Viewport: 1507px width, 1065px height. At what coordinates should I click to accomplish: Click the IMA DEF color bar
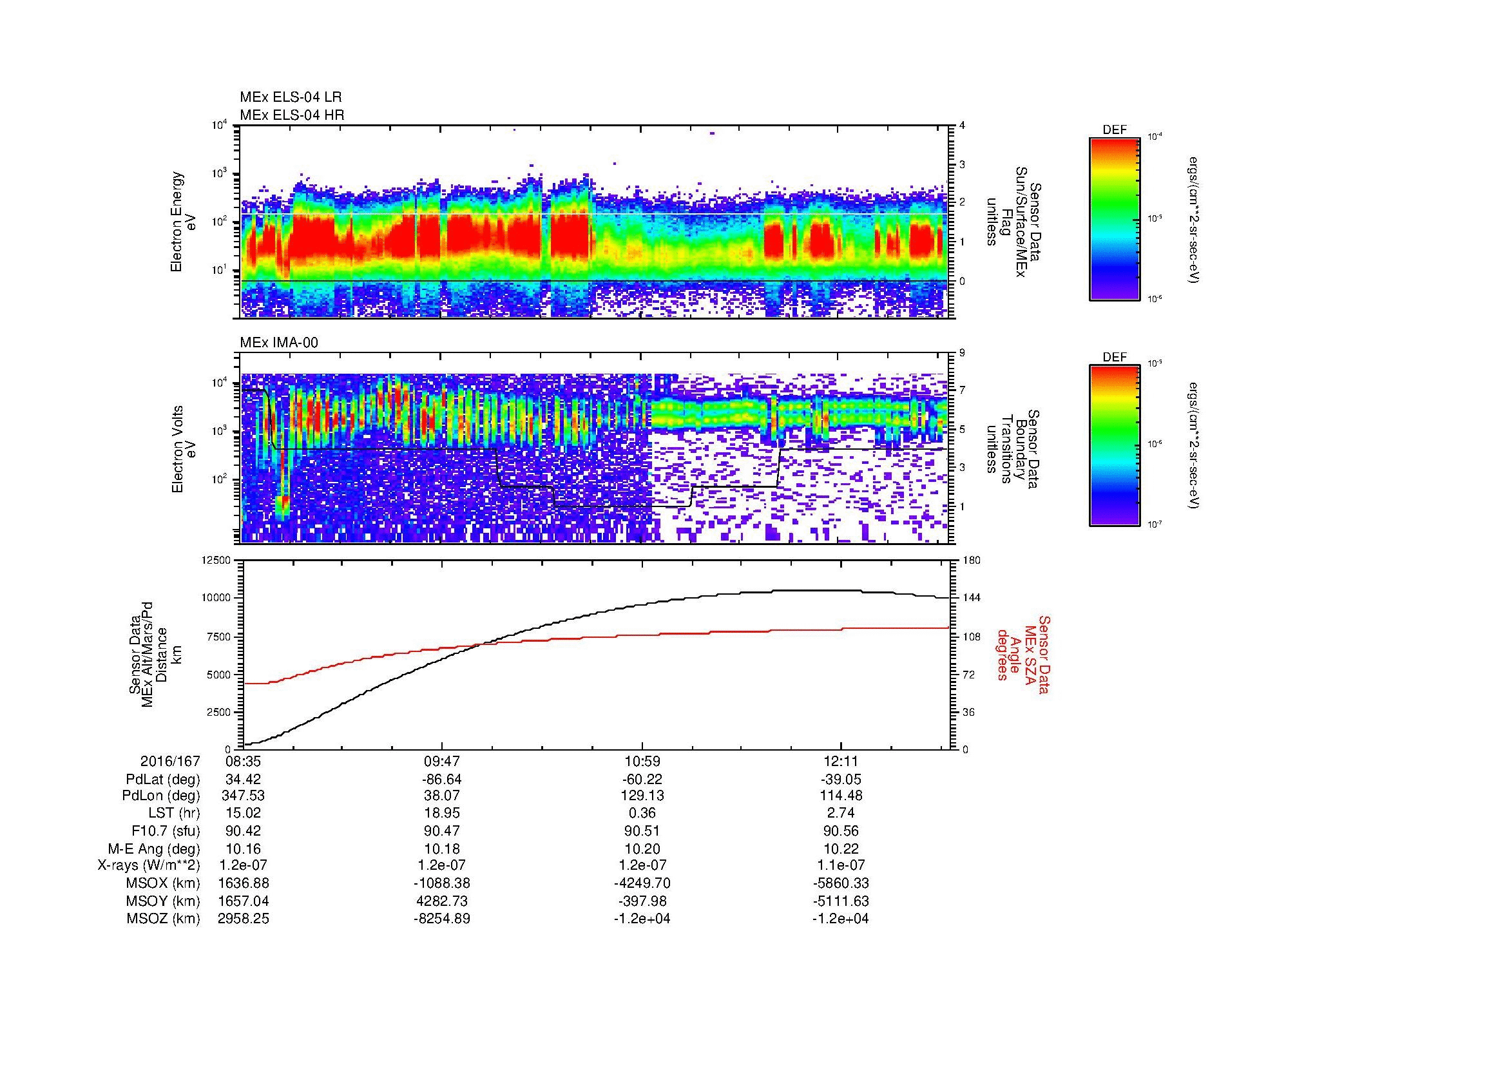1114,446
